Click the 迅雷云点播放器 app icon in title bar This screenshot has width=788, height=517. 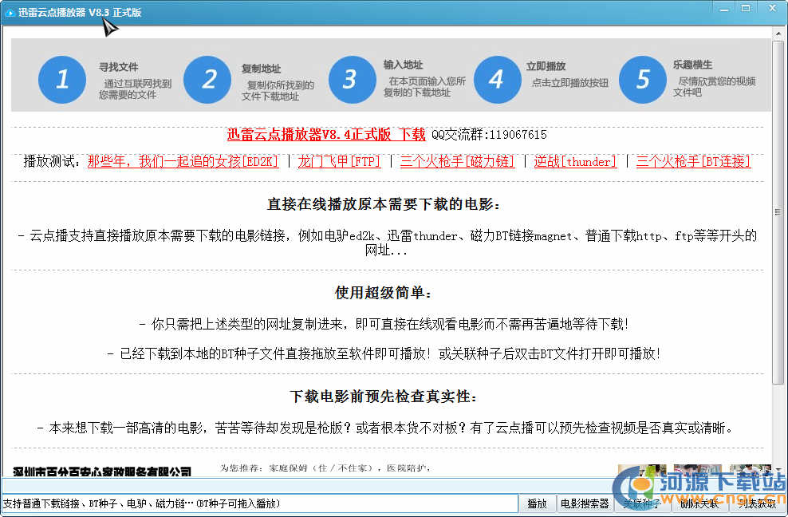click(10, 13)
